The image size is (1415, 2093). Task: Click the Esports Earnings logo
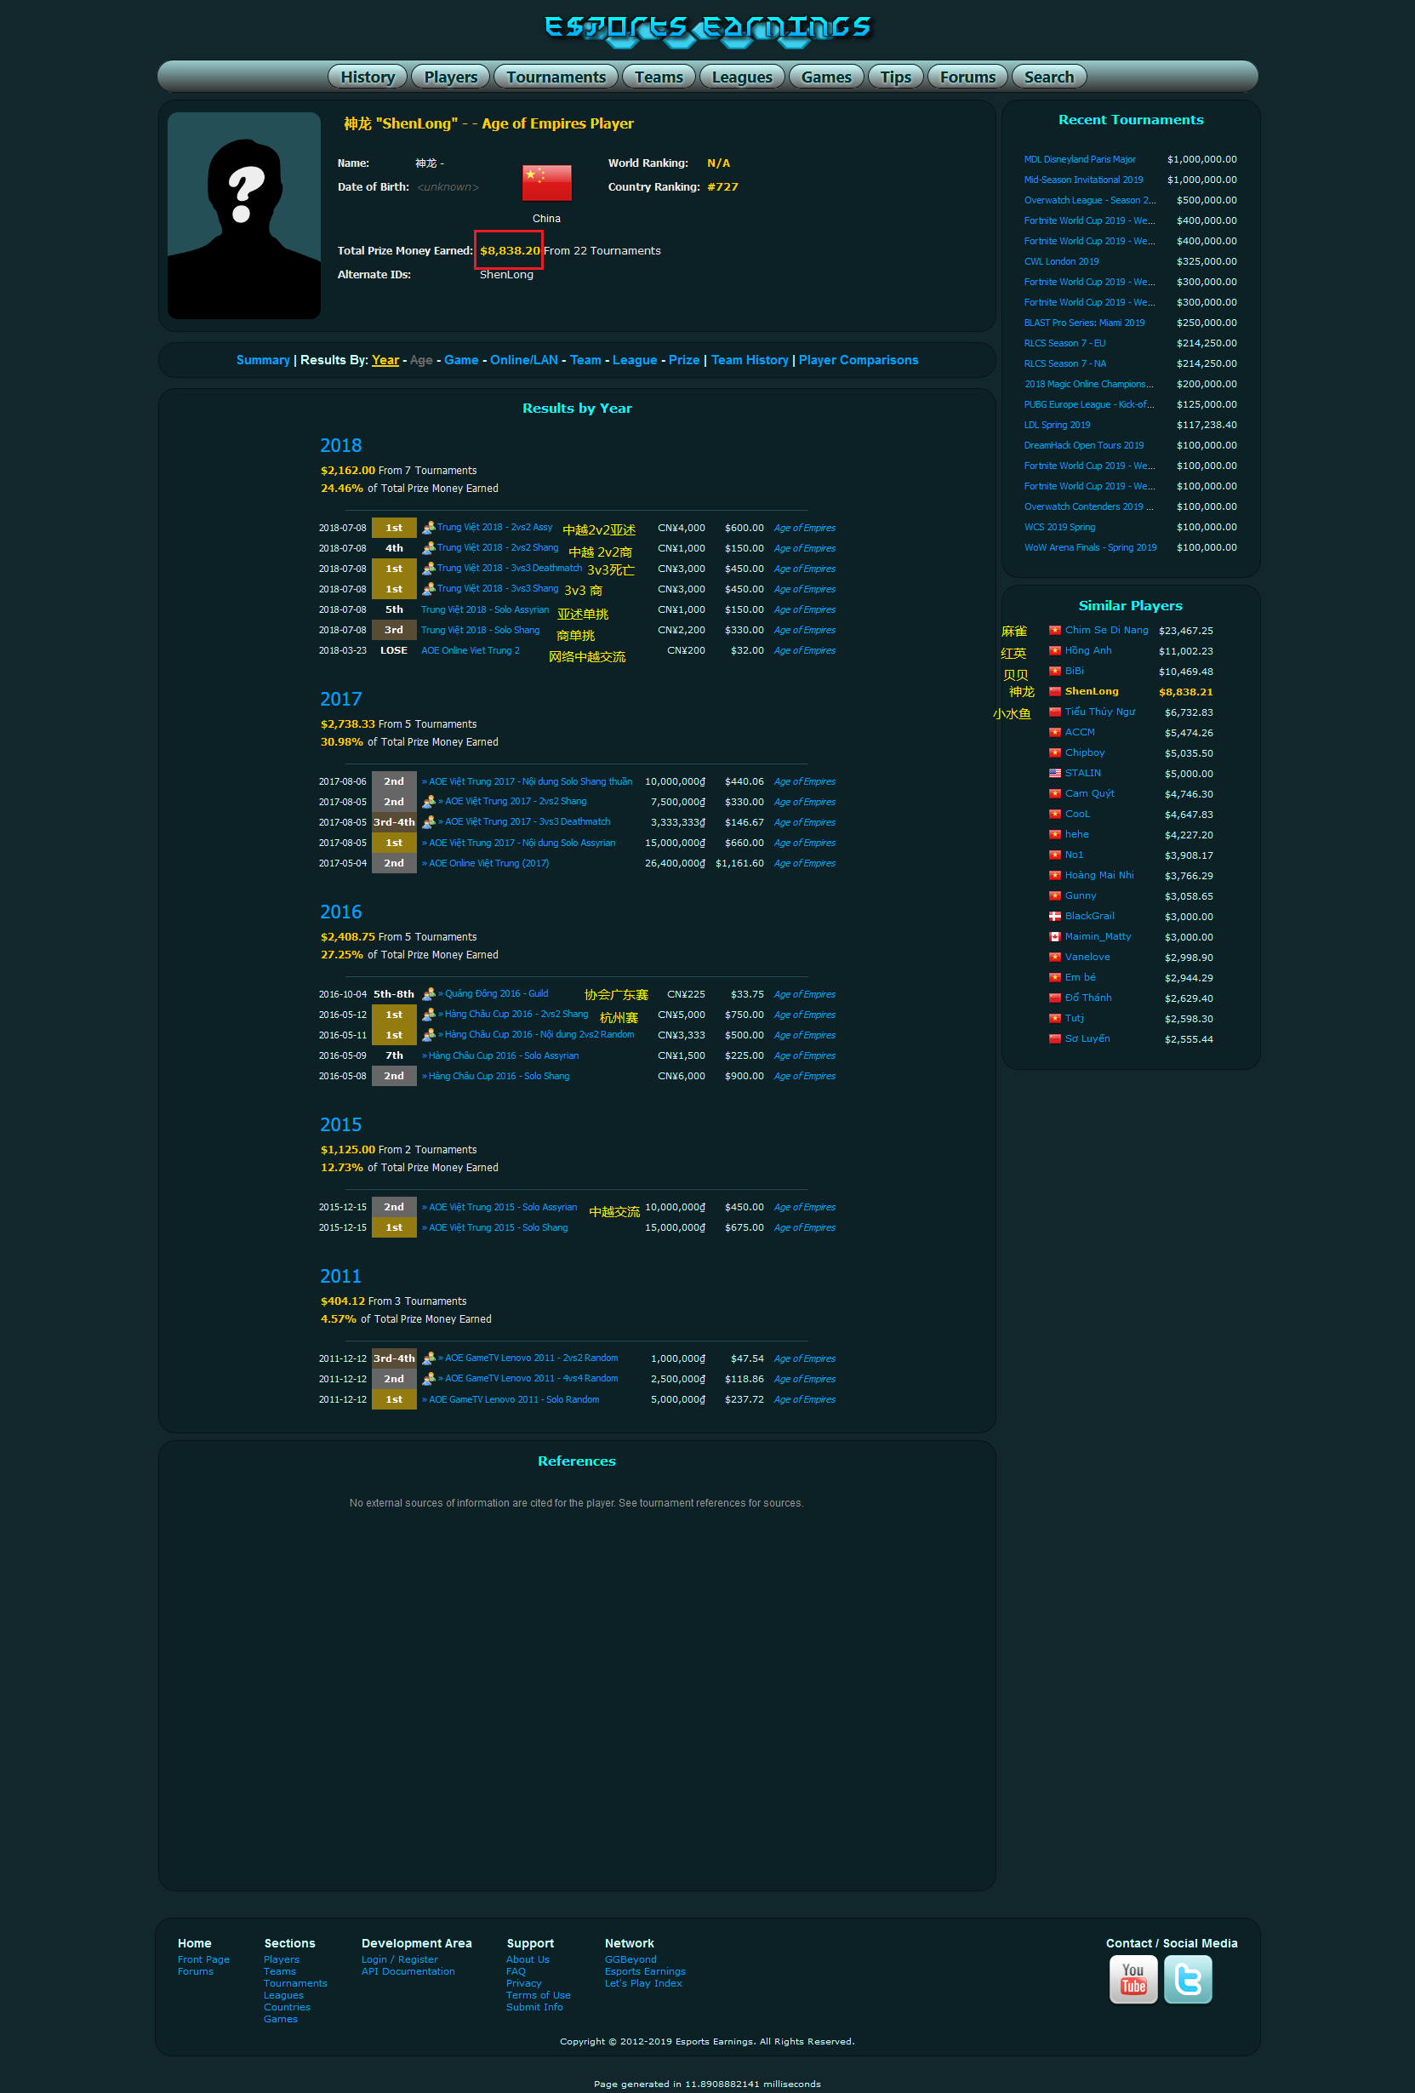[x=708, y=28]
